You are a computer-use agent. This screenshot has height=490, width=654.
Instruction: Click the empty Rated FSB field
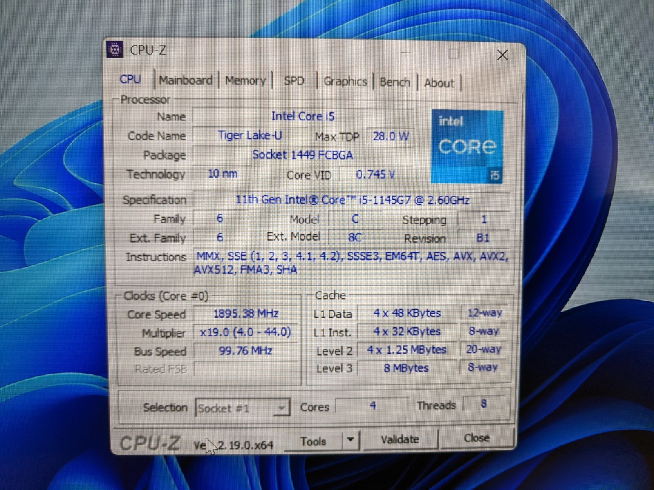(x=246, y=369)
